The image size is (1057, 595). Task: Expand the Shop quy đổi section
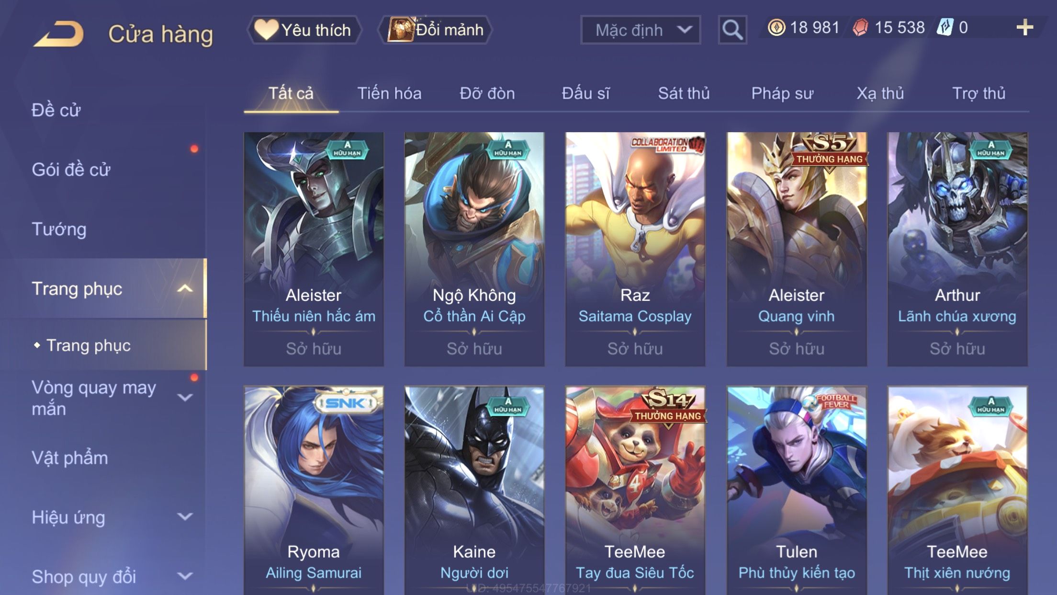click(x=185, y=576)
